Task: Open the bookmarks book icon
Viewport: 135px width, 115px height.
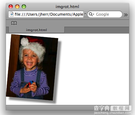Action: [x=14, y=23]
